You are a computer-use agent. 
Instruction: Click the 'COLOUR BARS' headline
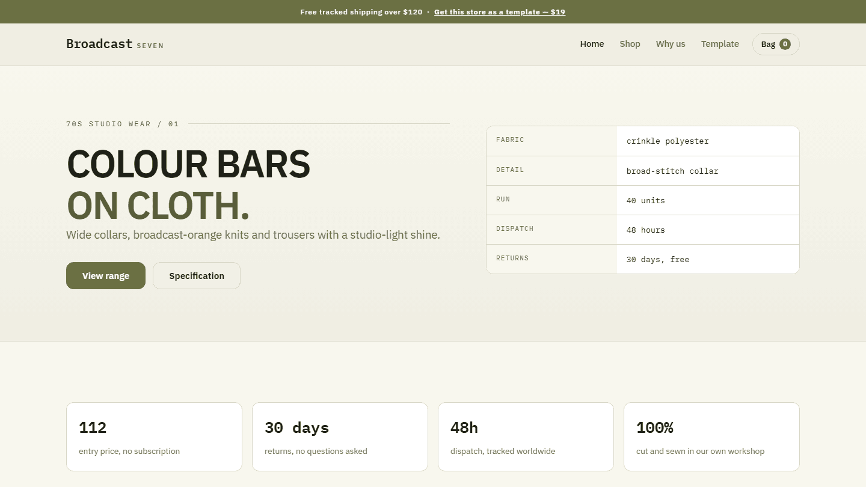[x=188, y=164]
